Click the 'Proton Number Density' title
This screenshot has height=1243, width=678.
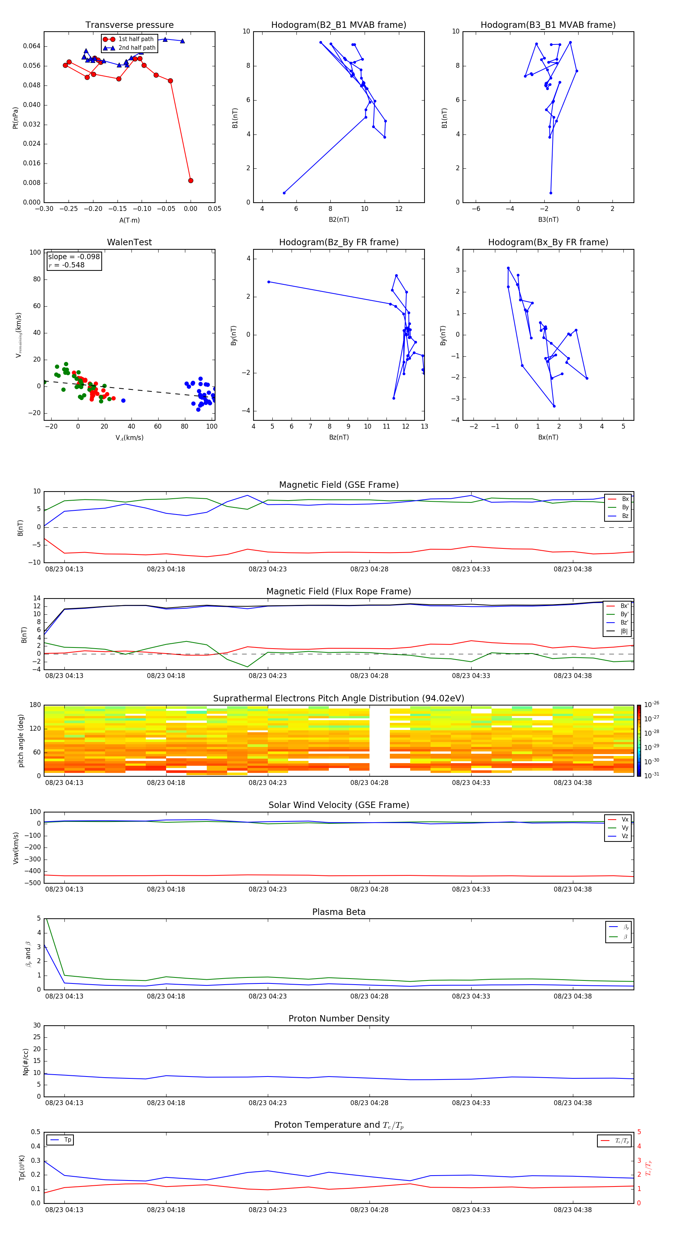(x=339, y=1019)
